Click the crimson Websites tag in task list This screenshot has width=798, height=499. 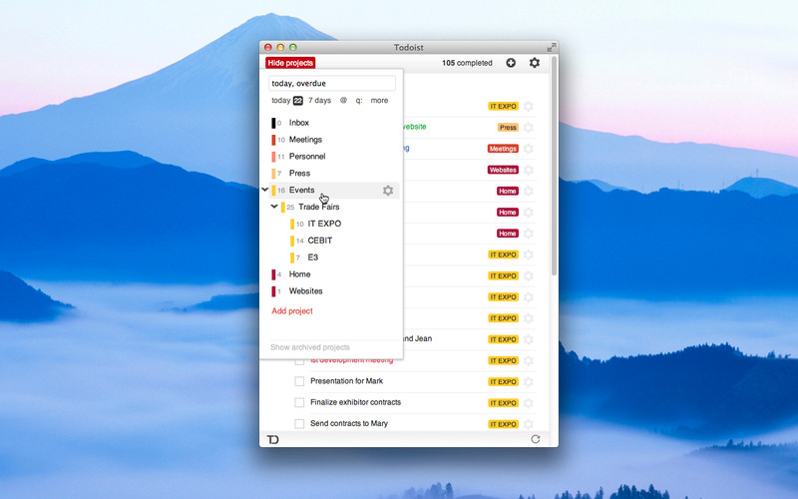(503, 170)
